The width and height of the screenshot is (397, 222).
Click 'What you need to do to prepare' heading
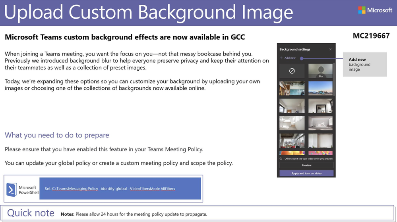click(57, 135)
